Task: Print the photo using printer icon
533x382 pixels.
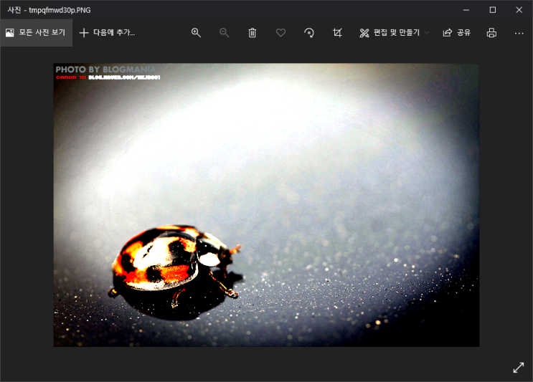Action: tap(491, 32)
